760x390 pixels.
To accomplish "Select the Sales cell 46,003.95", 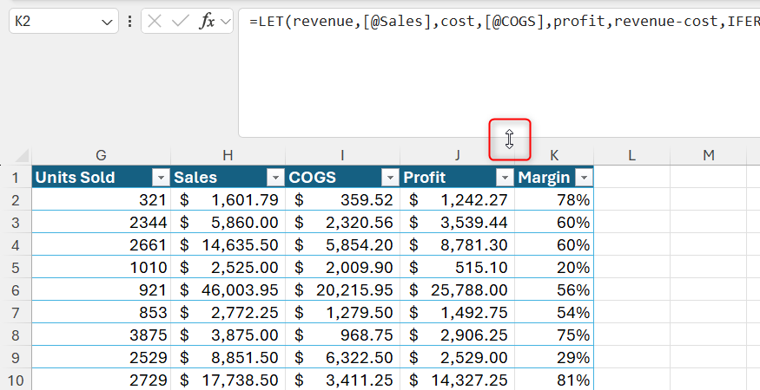I will click(228, 290).
